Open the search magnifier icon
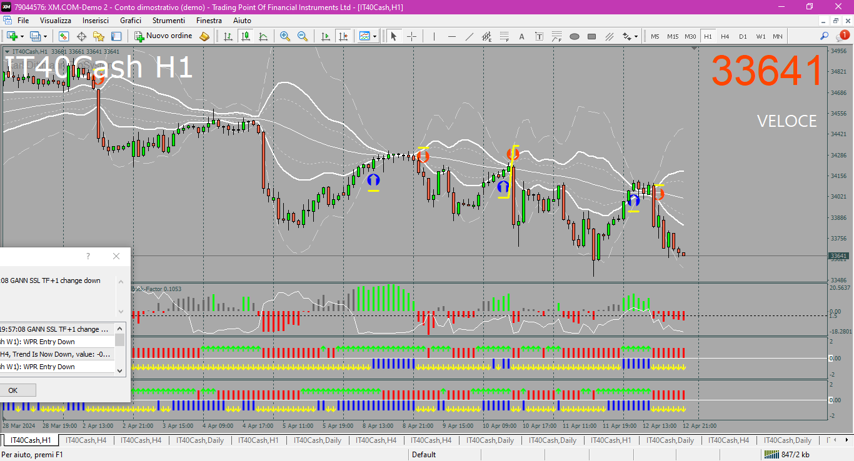The height and width of the screenshot is (461, 854). [825, 36]
